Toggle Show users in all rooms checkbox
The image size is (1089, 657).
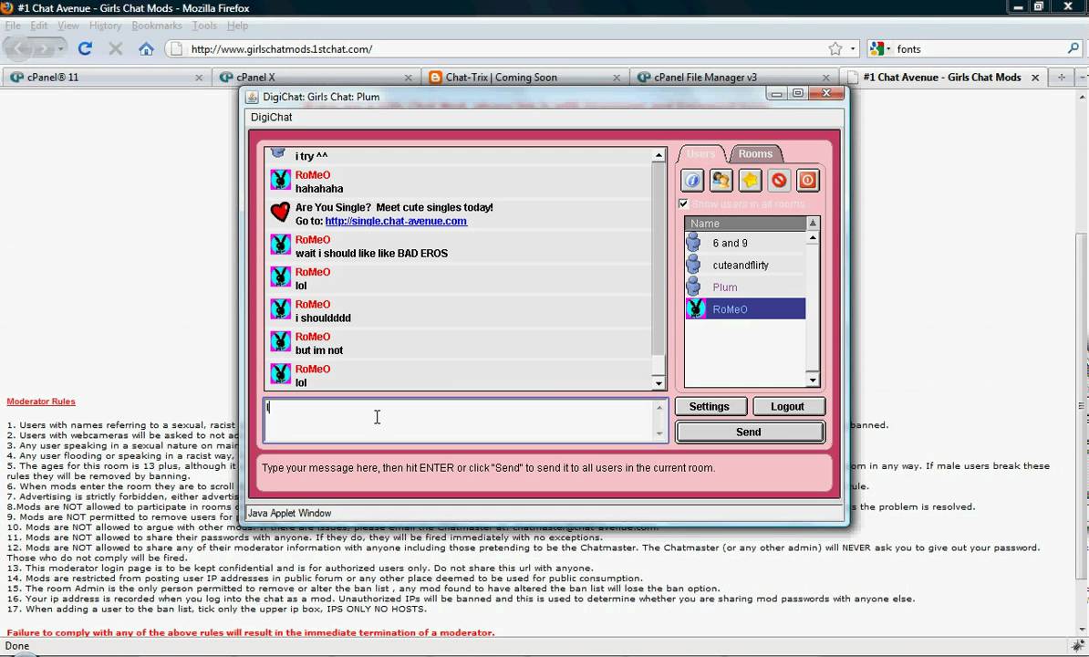(683, 203)
